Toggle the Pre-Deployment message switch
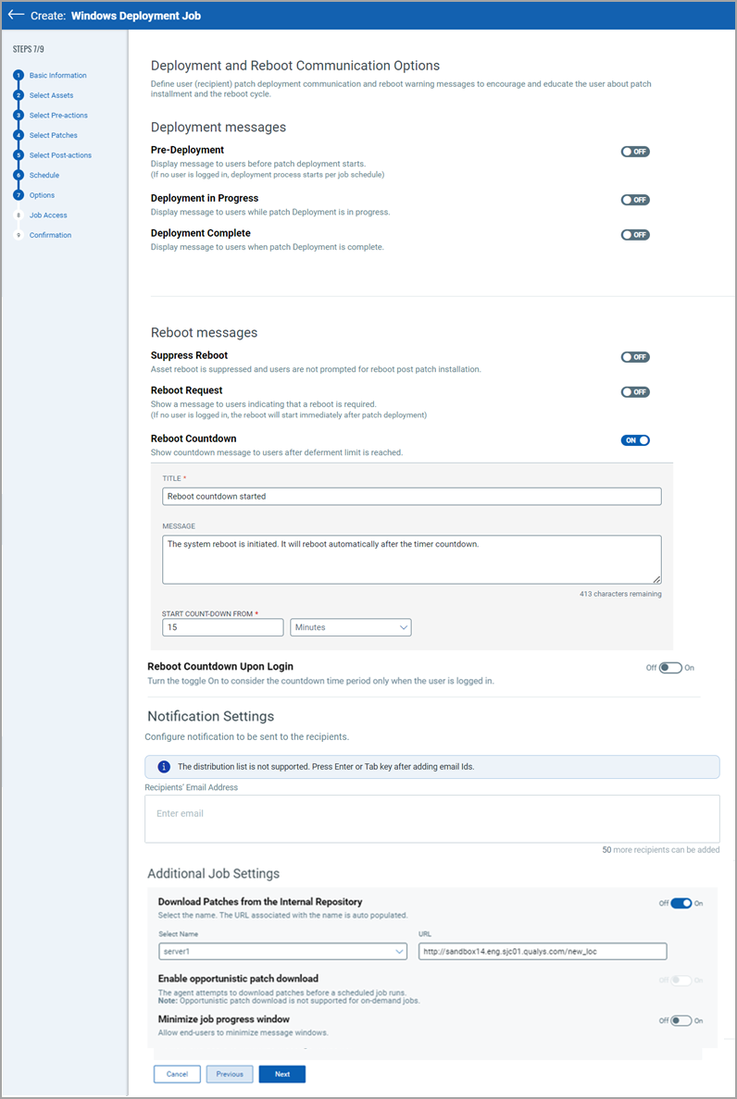The height and width of the screenshot is (1099, 737). point(635,152)
